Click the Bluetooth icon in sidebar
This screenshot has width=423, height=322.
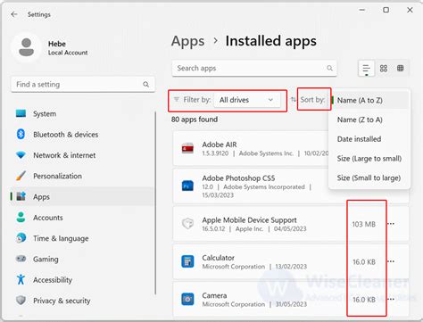point(21,134)
